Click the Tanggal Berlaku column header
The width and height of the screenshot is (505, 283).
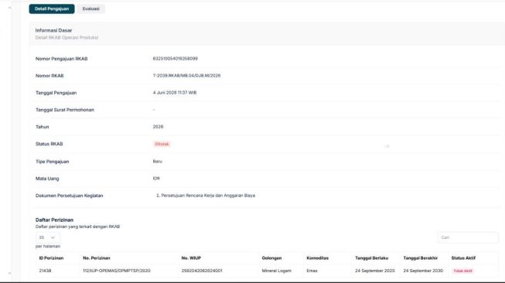(372, 258)
